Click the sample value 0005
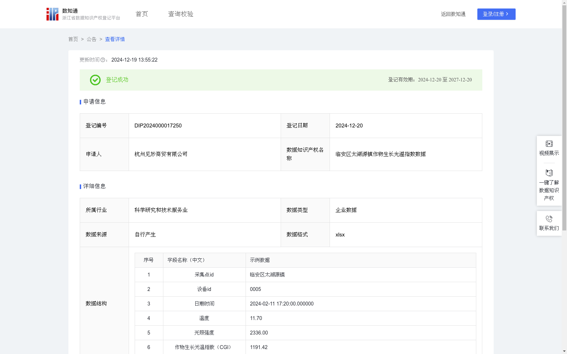Screen dimensions: 567x354 (x=255, y=289)
